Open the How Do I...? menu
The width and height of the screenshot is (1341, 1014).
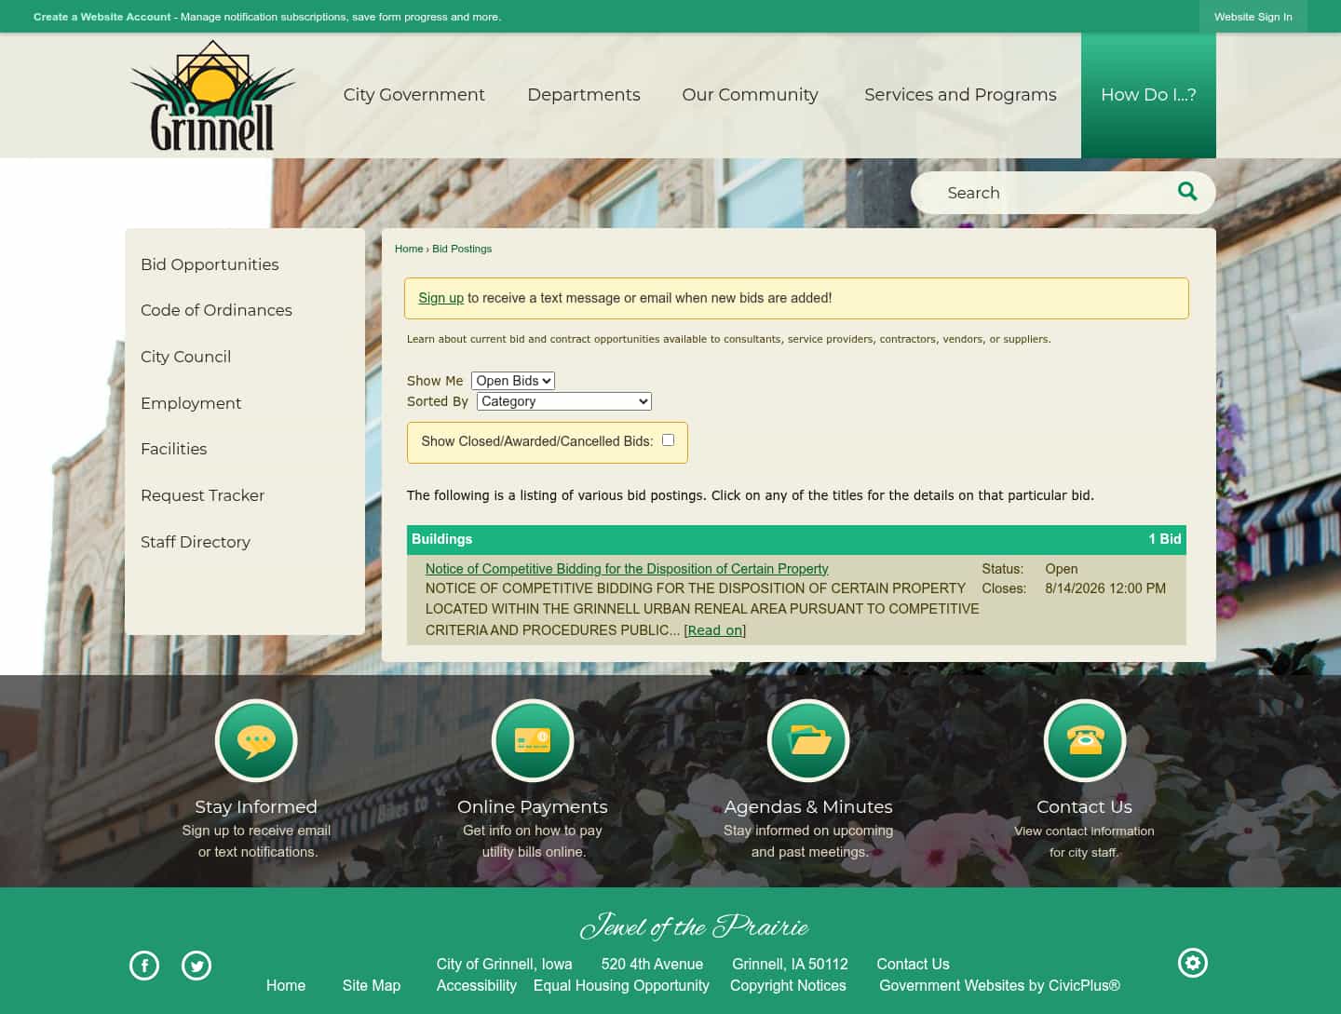click(x=1148, y=95)
